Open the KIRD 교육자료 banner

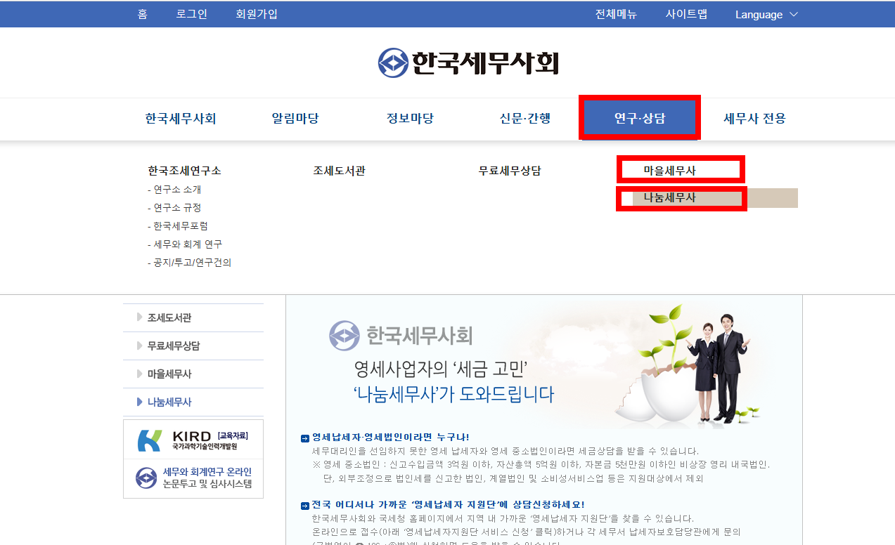(x=193, y=440)
